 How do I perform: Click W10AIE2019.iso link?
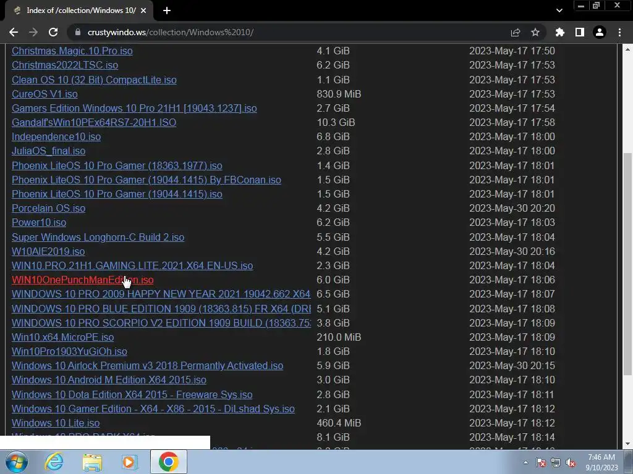click(48, 252)
